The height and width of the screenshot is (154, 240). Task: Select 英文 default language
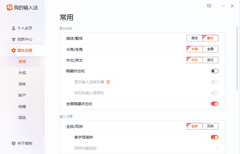210,60
